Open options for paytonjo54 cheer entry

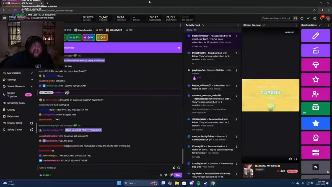[236, 70]
